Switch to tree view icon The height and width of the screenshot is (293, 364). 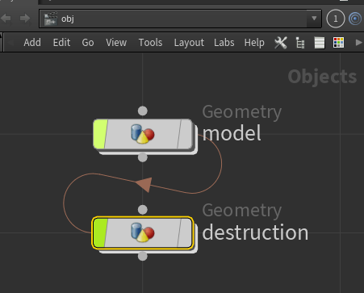click(x=300, y=43)
